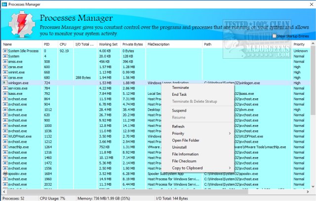Click the horizontal scrollbar right arrow

(308, 192)
